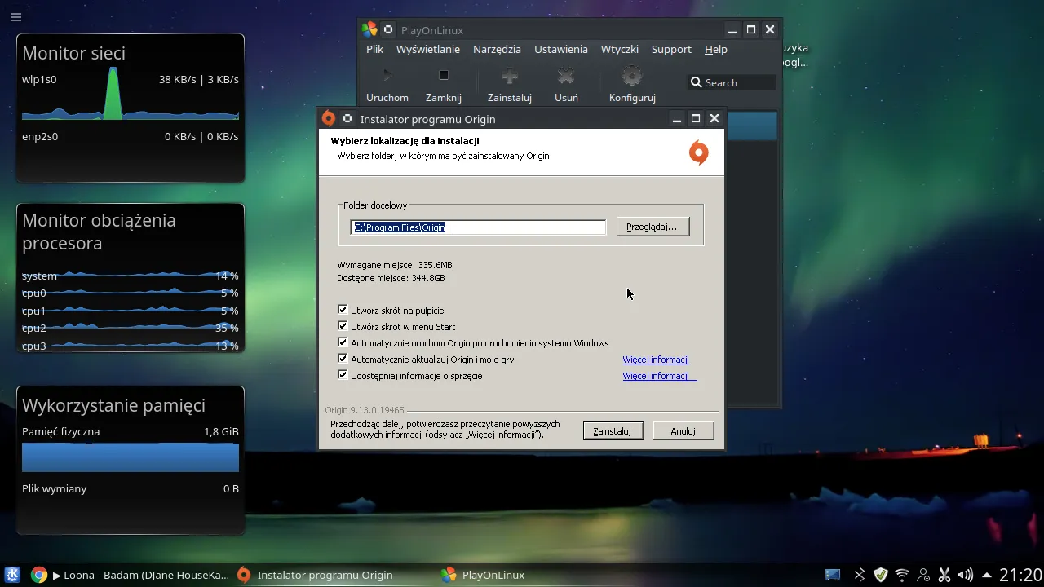This screenshot has width=1044, height=587.
Task: Open the clipboard scissors tray icon
Action: [944, 575]
